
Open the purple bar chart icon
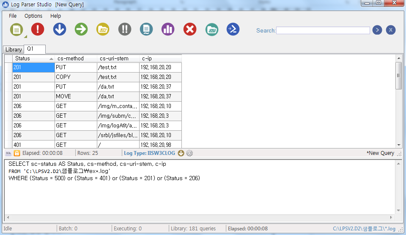pyautogui.click(x=168, y=29)
